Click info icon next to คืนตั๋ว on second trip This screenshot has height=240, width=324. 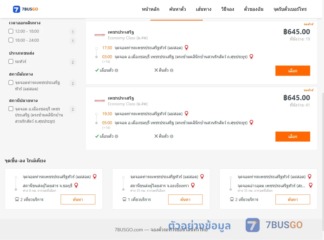point(172,136)
